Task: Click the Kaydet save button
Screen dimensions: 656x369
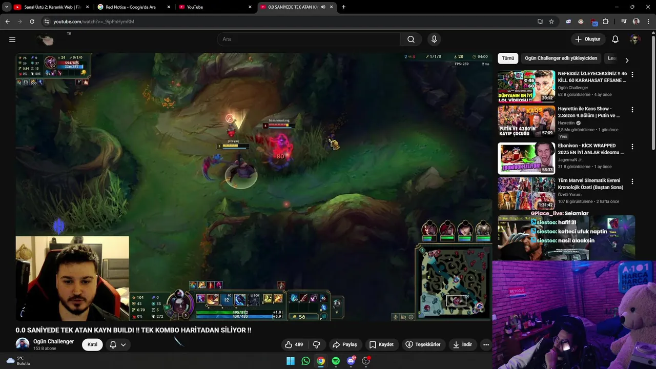Action: (x=381, y=344)
